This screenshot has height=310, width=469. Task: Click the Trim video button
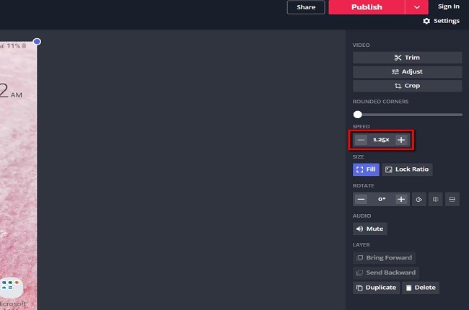click(x=407, y=58)
